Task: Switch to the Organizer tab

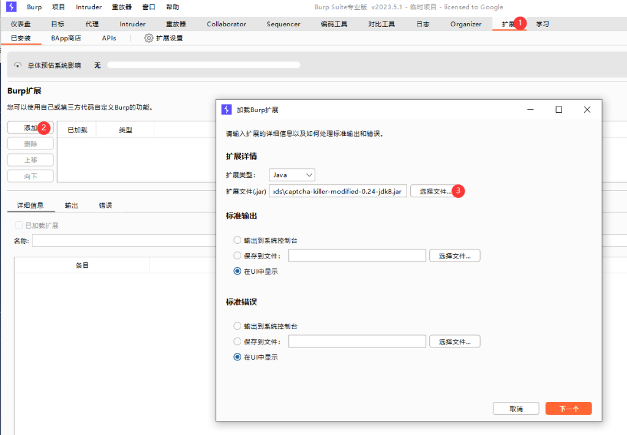Action: [x=466, y=24]
